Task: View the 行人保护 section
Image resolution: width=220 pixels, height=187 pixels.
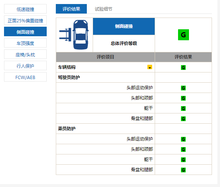Action: 25,66
